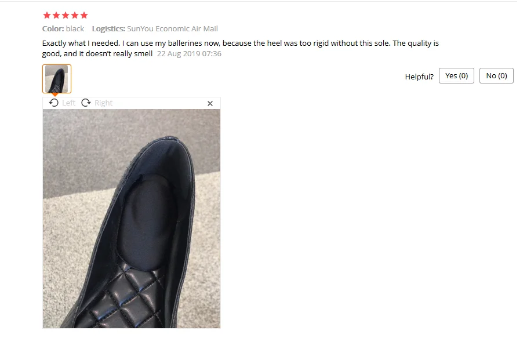Screen dimensions: 527x338
Task: Click the third red rating star
Action: (x=66, y=15)
